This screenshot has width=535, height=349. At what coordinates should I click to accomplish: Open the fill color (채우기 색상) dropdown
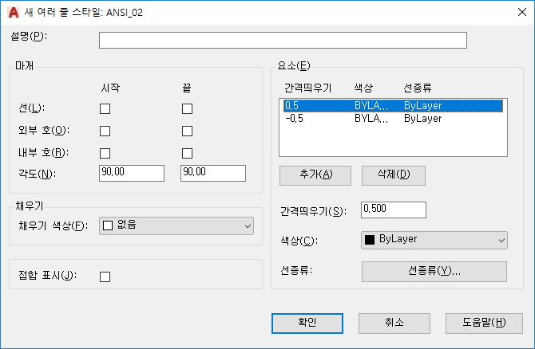click(x=176, y=225)
